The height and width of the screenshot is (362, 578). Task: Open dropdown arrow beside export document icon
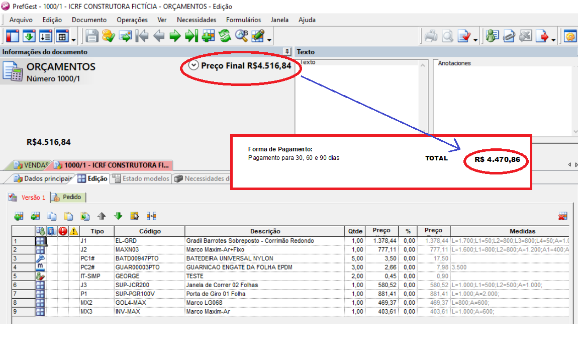553,39
